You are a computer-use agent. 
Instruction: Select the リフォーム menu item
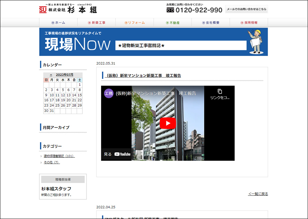[x=135, y=23]
